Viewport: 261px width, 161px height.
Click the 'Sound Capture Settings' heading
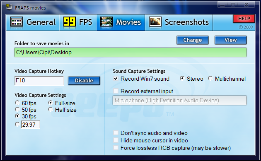(139, 71)
